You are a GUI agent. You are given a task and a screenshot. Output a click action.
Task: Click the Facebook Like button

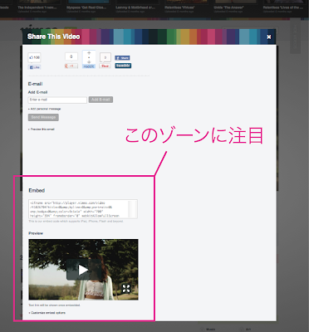pyautogui.click(x=35, y=67)
